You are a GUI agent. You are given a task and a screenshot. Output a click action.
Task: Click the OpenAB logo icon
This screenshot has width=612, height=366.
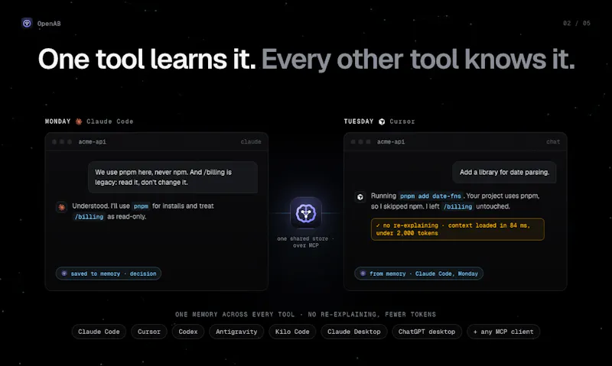click(27, 24)
